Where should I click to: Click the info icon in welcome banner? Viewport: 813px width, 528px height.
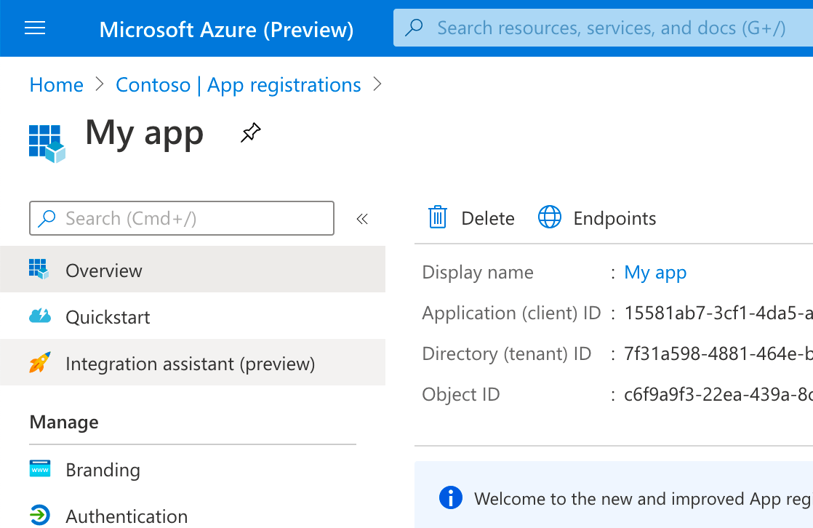(x=451, y=498)
